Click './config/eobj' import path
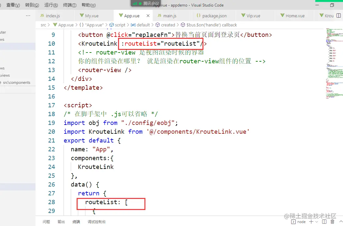The image size is (343, 226). pos(148,123)
